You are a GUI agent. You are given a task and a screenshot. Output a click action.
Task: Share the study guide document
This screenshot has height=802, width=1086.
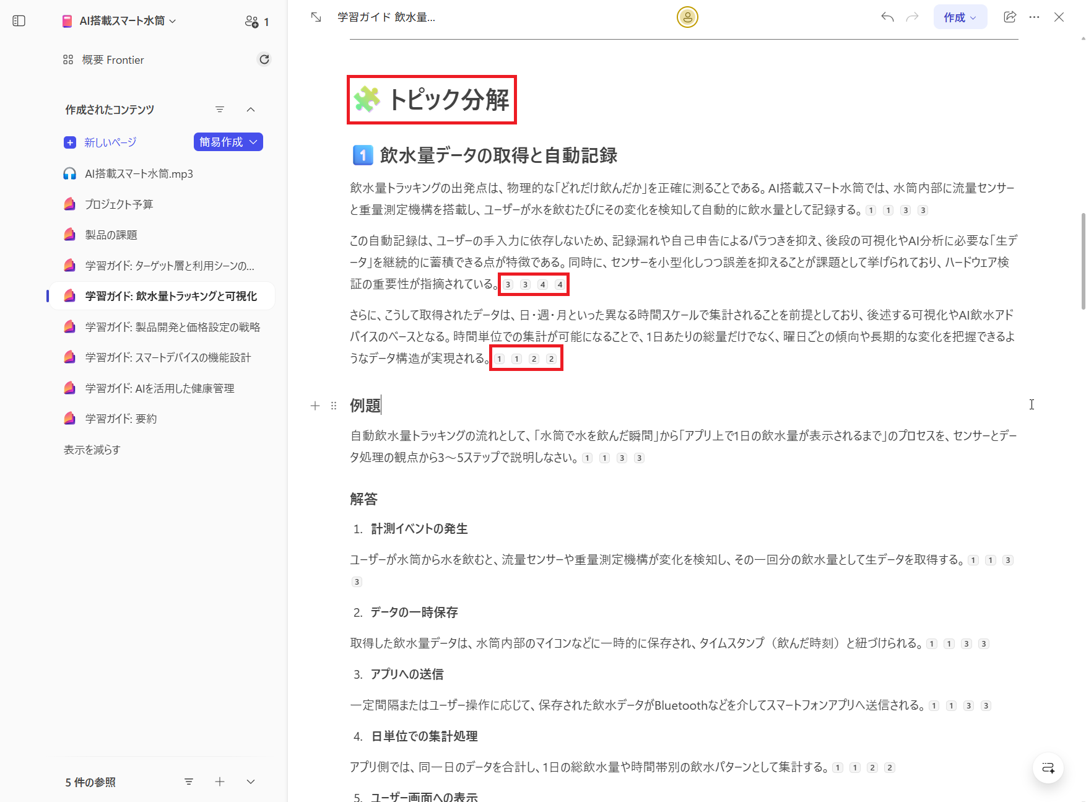pyautogui.click(x=1009, y=17)
